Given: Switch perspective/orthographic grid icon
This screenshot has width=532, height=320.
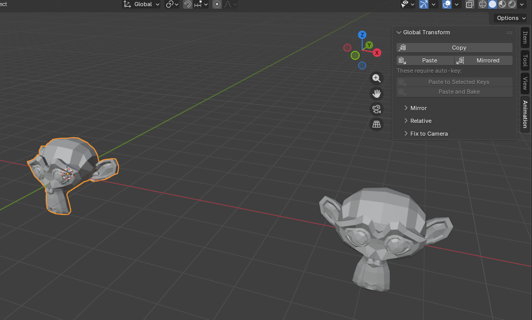Looking at the screenshot, I should coord(376,124).
